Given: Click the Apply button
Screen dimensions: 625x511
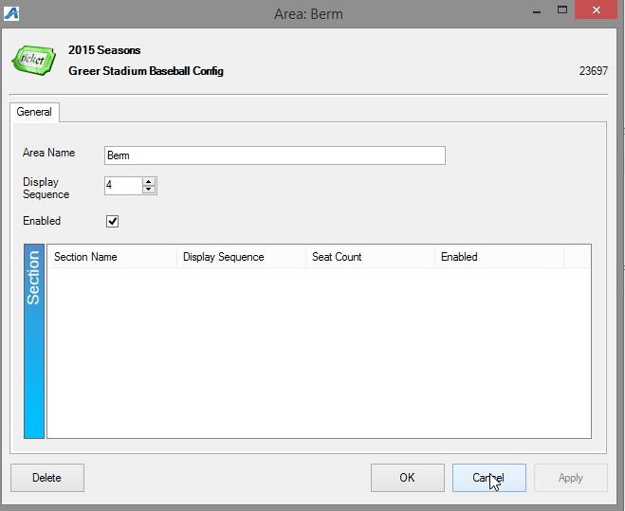Looking at the screenshot, I should (x=571, y=478).
